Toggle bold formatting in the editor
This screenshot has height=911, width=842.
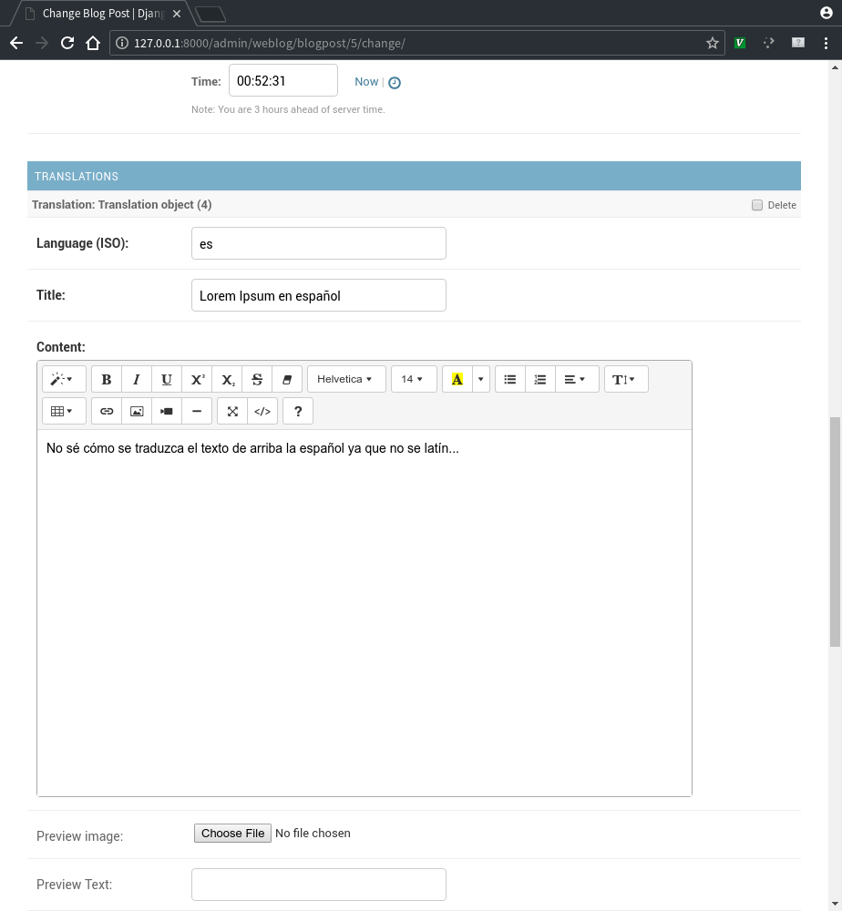point(107,379)
